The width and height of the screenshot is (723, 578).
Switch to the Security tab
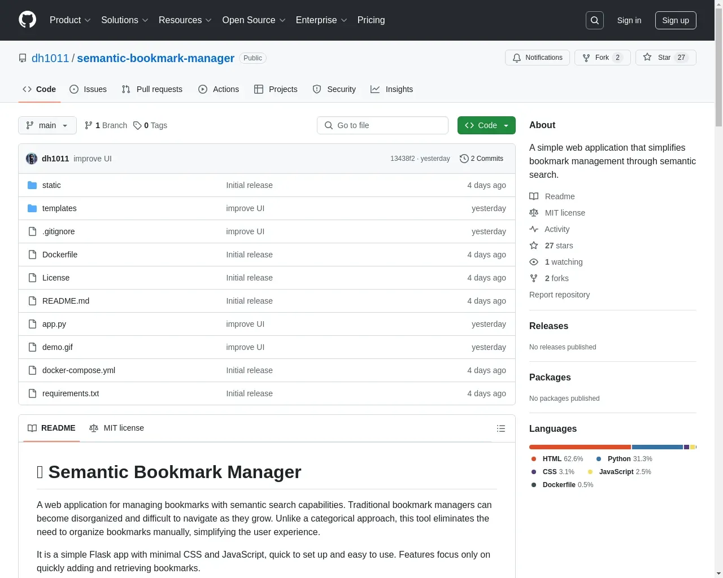334,89
